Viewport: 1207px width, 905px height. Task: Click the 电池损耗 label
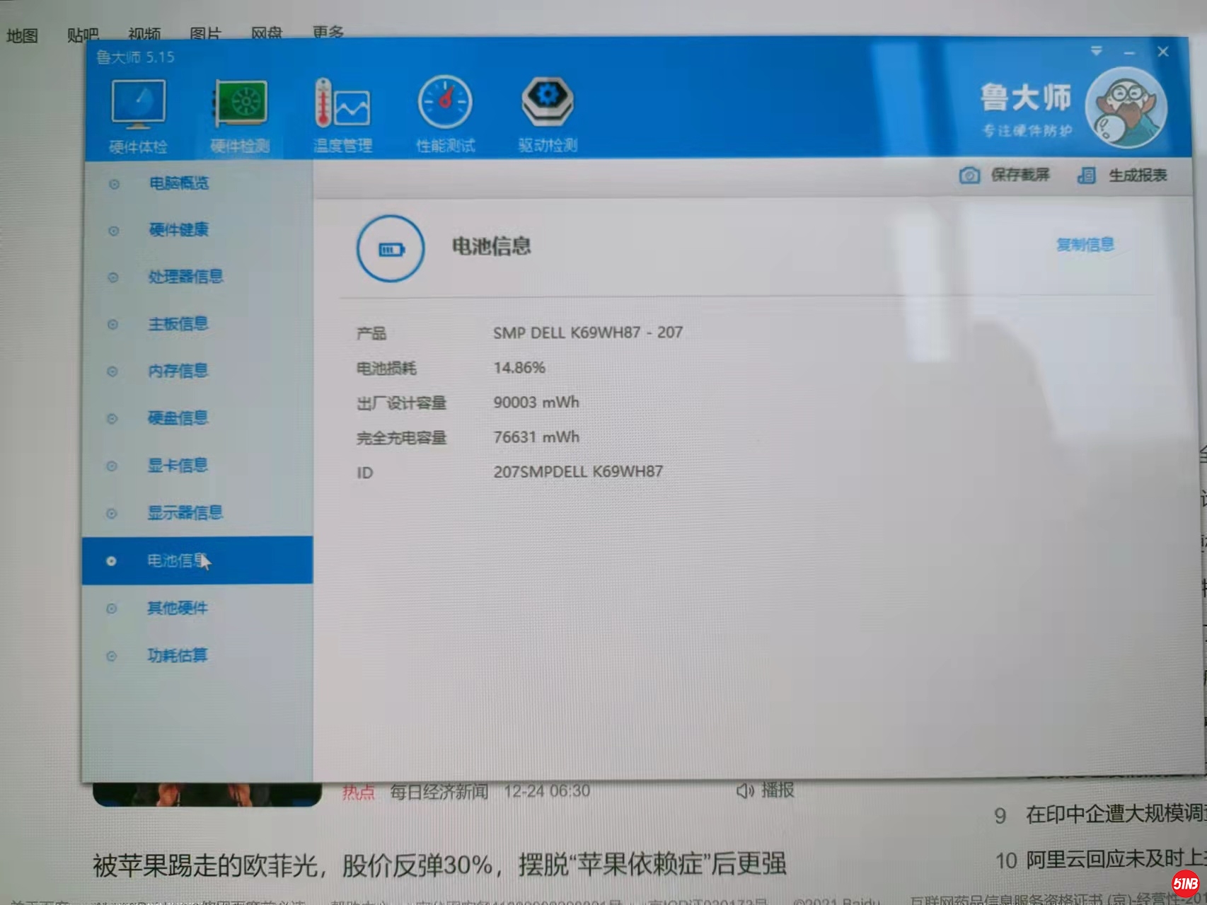(386, 368)
